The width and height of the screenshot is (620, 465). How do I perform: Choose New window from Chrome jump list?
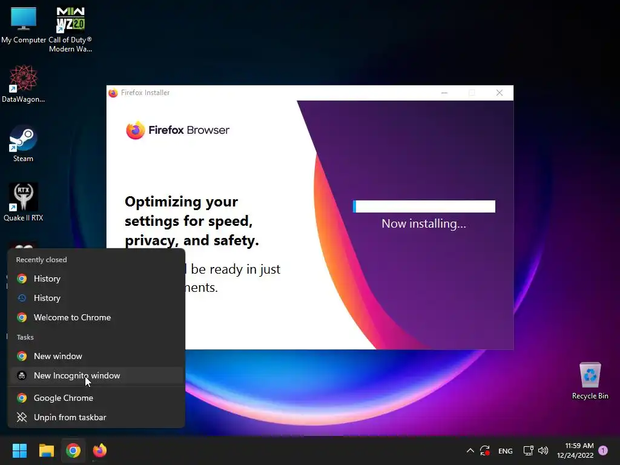[x=96, y=356]
